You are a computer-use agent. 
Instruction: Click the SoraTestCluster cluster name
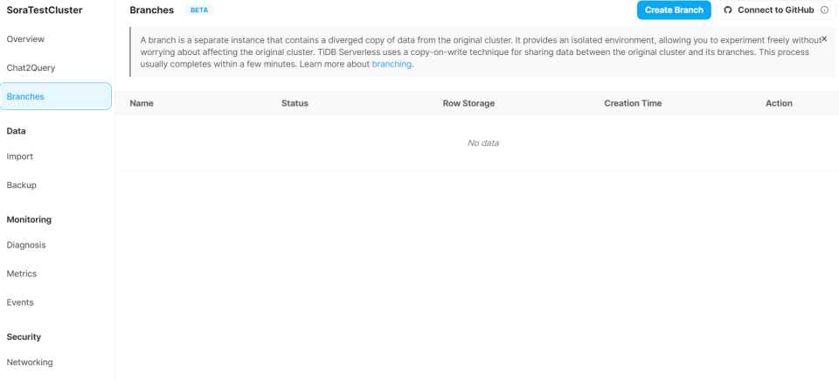tap(45, 10)
